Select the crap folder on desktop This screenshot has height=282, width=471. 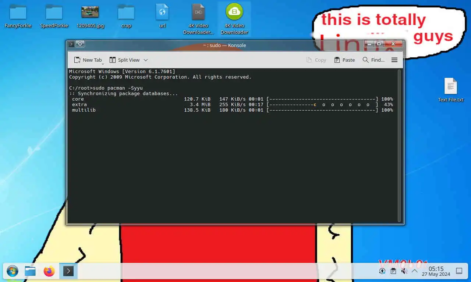tap(126, 17)
